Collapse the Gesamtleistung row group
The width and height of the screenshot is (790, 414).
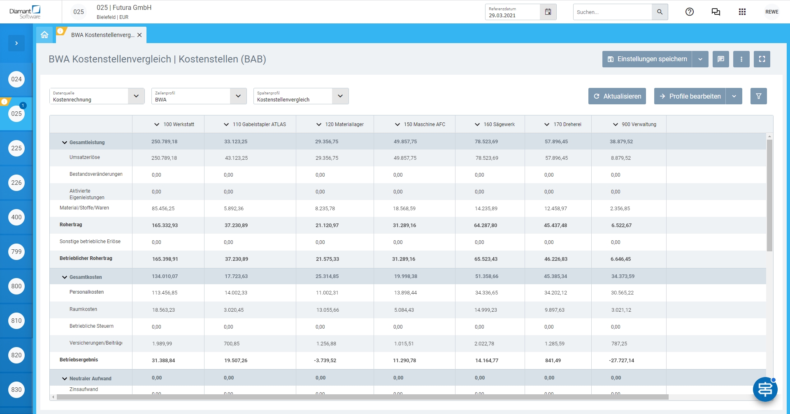click(65, 143)
